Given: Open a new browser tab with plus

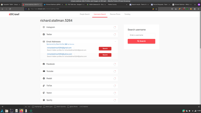Looking at the screenshot, I should pyautogui.click(x=195, y=5).
